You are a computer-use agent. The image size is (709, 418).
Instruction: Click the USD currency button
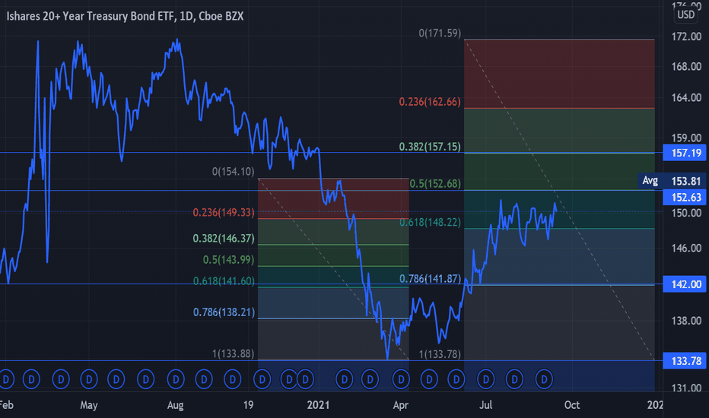tap(685, 14)
